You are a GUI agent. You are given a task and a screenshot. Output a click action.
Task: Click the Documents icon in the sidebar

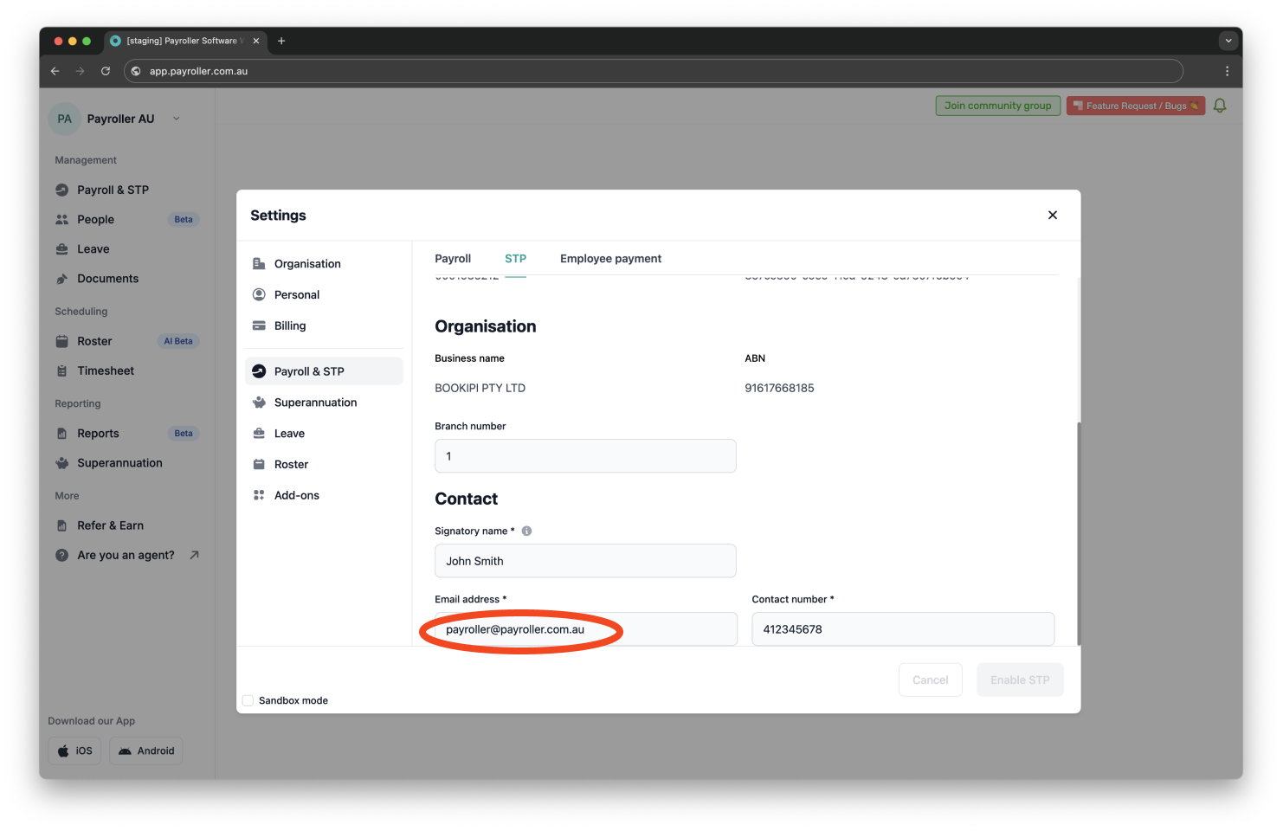[61, 278]
